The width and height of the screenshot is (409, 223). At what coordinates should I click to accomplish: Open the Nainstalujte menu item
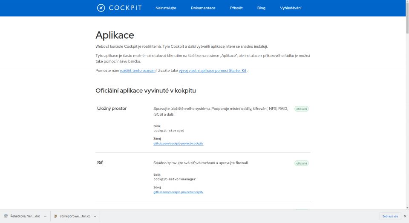tap(166, 8)
